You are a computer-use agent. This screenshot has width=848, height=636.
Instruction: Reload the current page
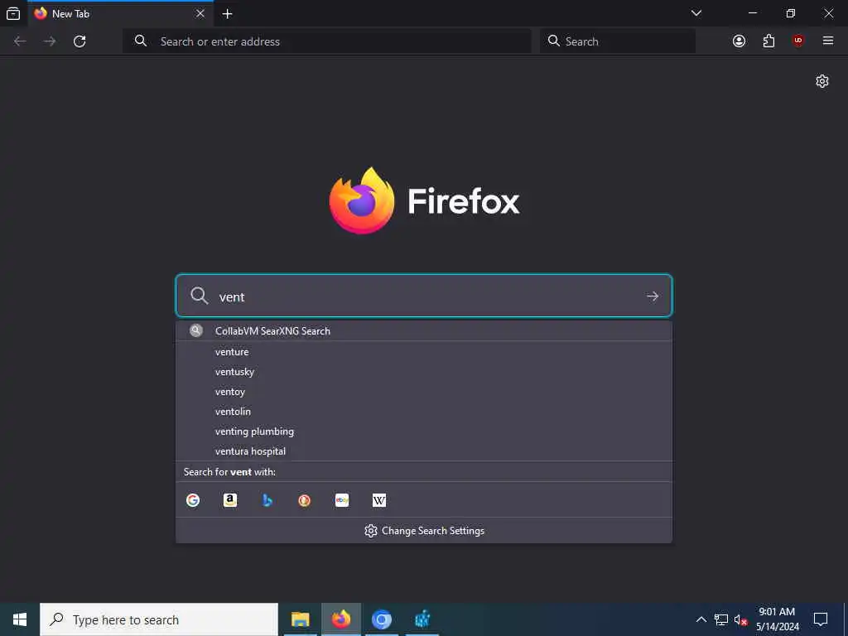79,41
